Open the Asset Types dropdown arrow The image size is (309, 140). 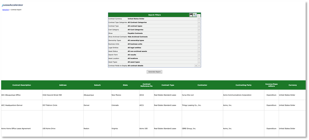tap(199, 62)
